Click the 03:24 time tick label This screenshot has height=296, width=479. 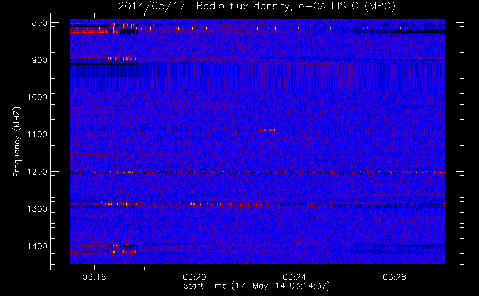click(x=294, y=277)
